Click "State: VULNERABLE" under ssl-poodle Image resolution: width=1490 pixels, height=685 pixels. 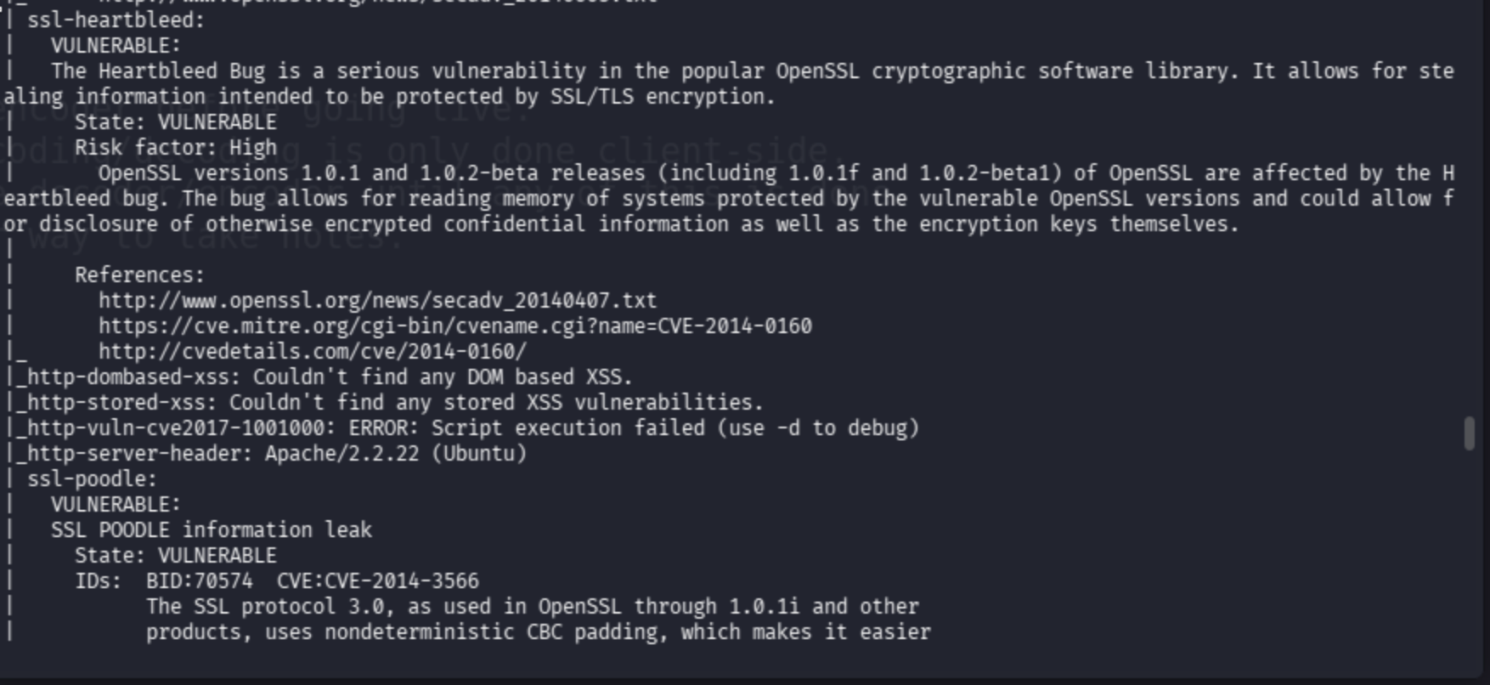coord(175,556)
